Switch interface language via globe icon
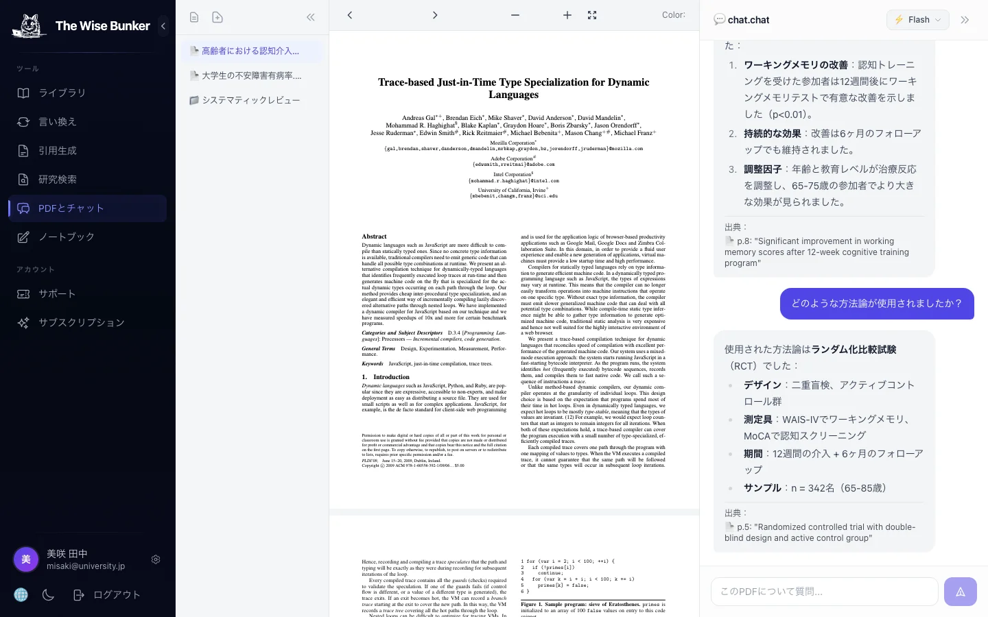 click(21, 594)
